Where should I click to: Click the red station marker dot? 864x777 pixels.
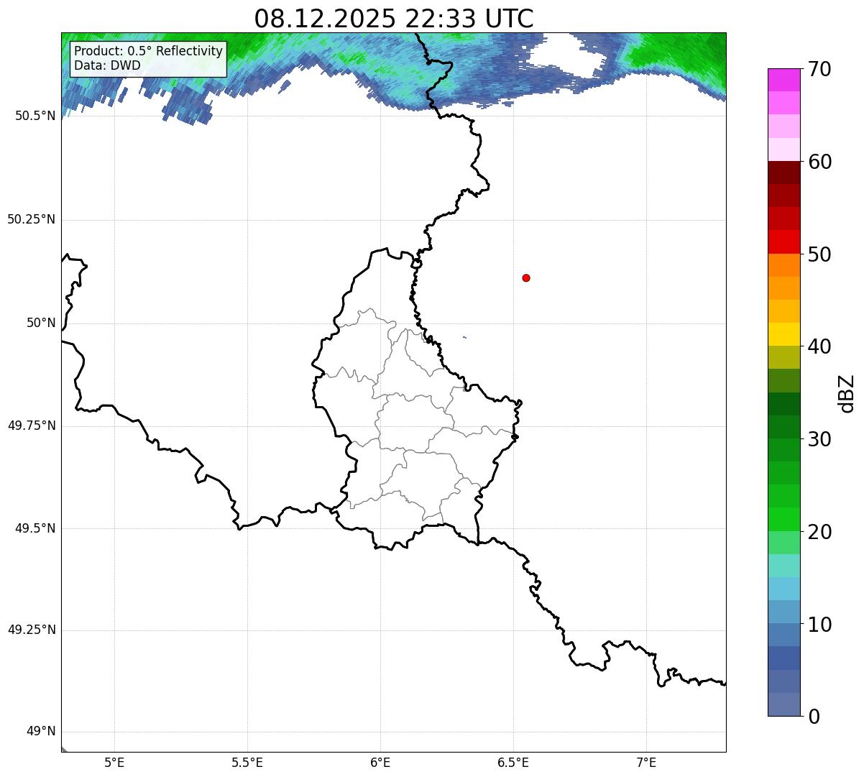(x=526, y=277)
